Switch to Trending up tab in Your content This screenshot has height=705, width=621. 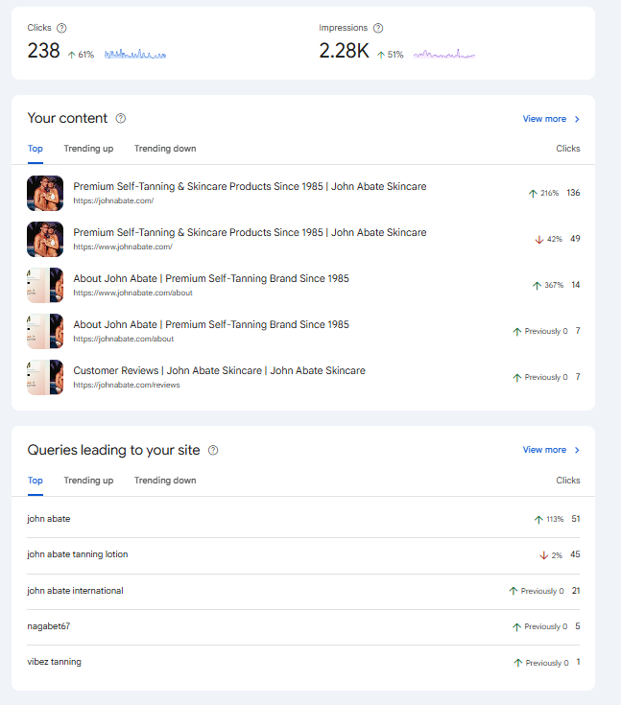coord(88,149)
